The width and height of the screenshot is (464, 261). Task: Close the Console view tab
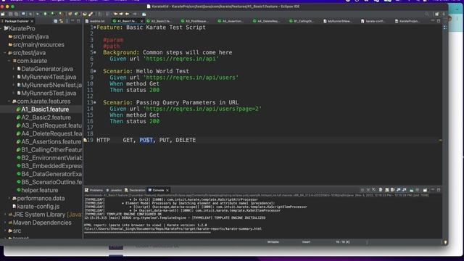(167, 190)
